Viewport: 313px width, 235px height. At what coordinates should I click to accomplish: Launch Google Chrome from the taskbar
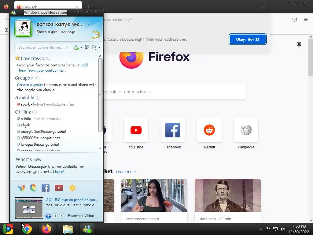coord(27,229)
